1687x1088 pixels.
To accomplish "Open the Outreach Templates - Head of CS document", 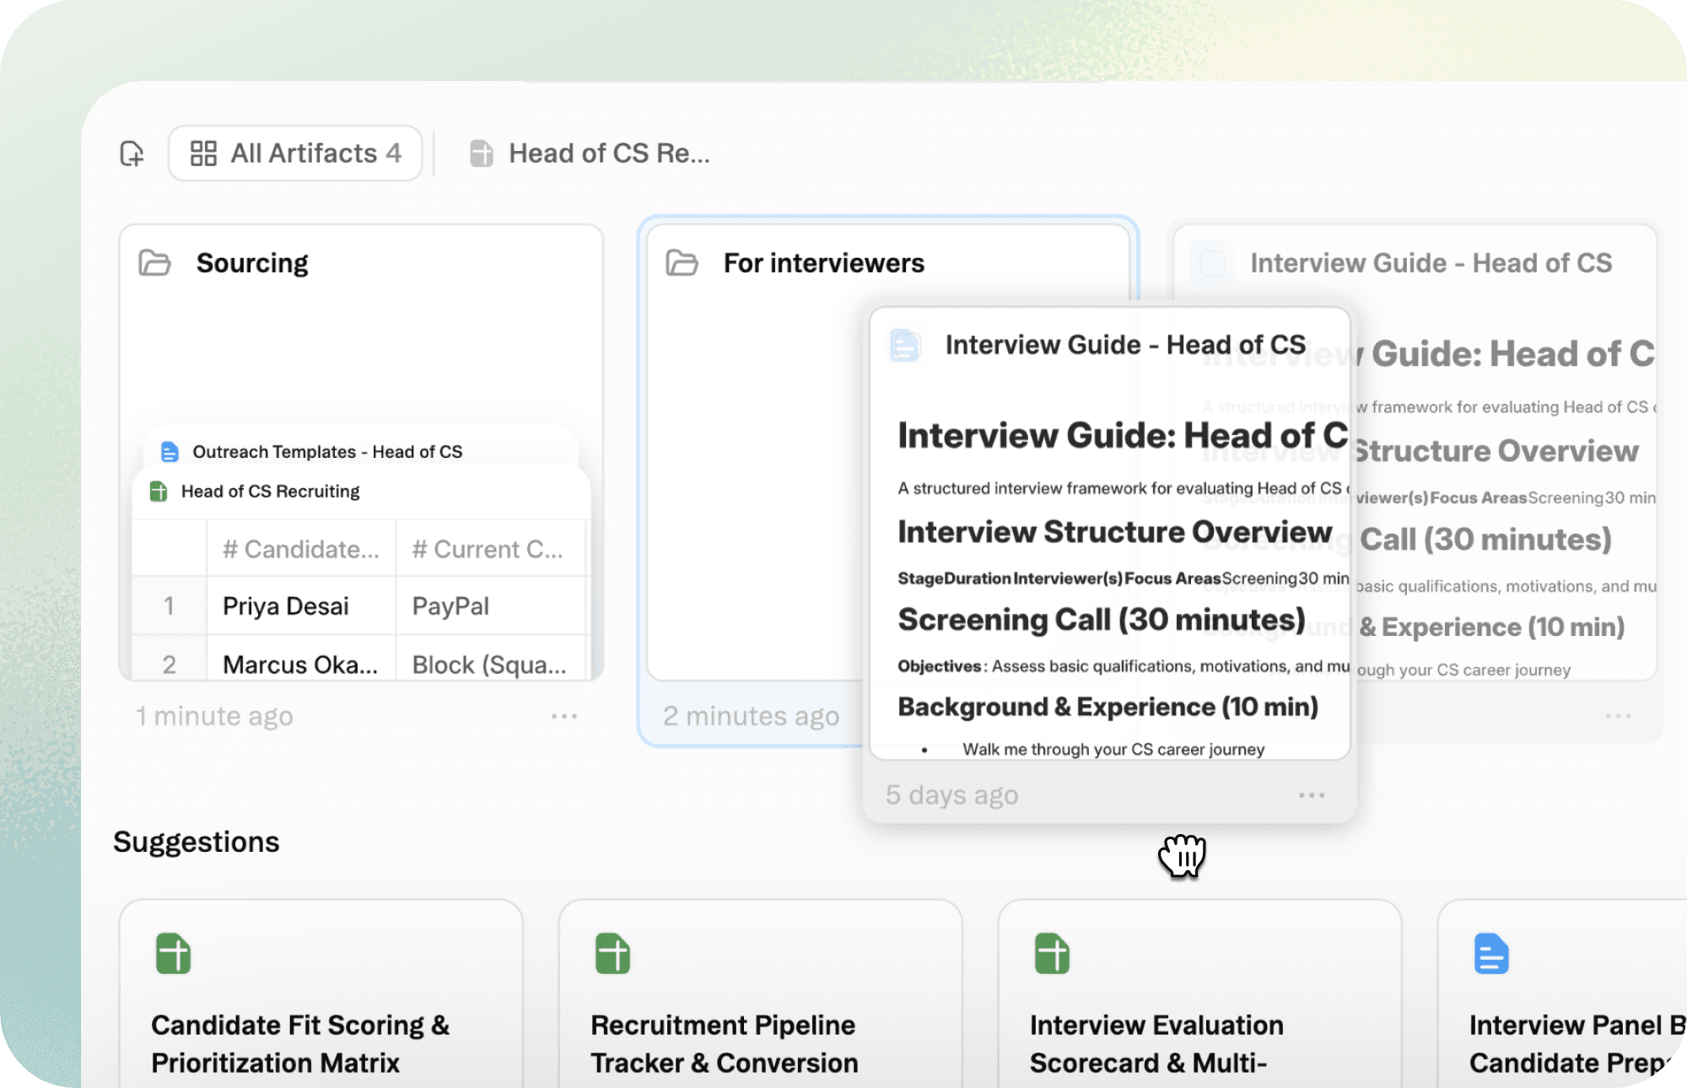I will pos(327,451).
